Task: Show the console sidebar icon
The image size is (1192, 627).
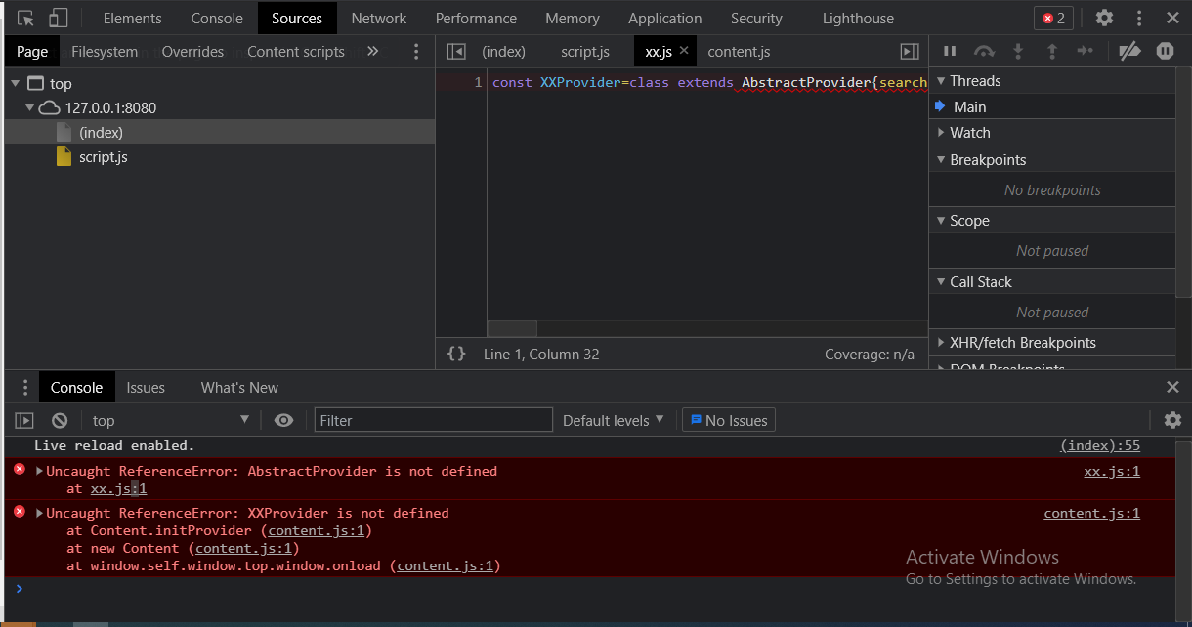Action: point(24,420)
